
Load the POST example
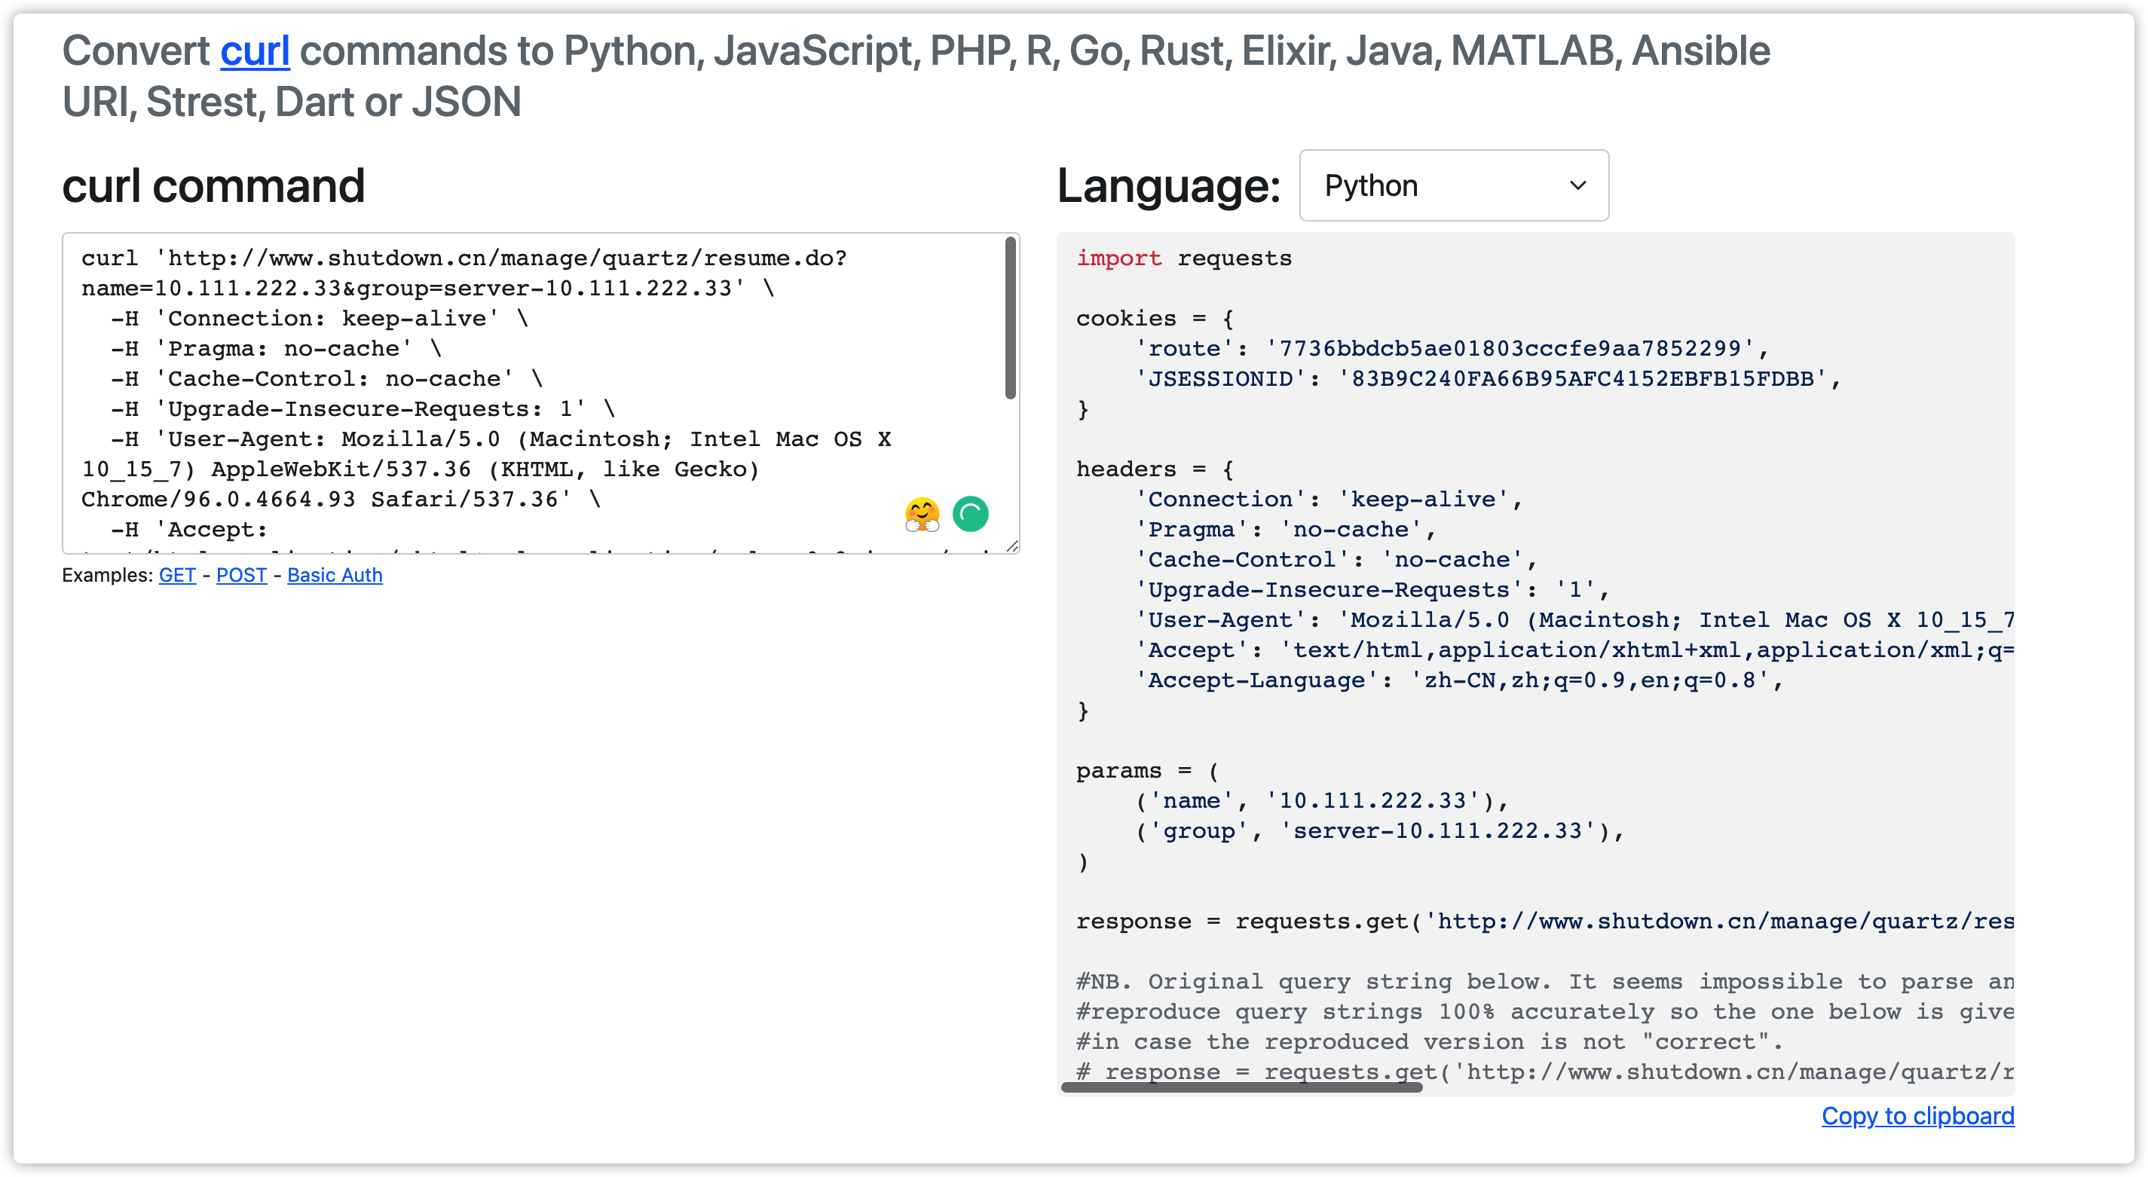point(241,575)
